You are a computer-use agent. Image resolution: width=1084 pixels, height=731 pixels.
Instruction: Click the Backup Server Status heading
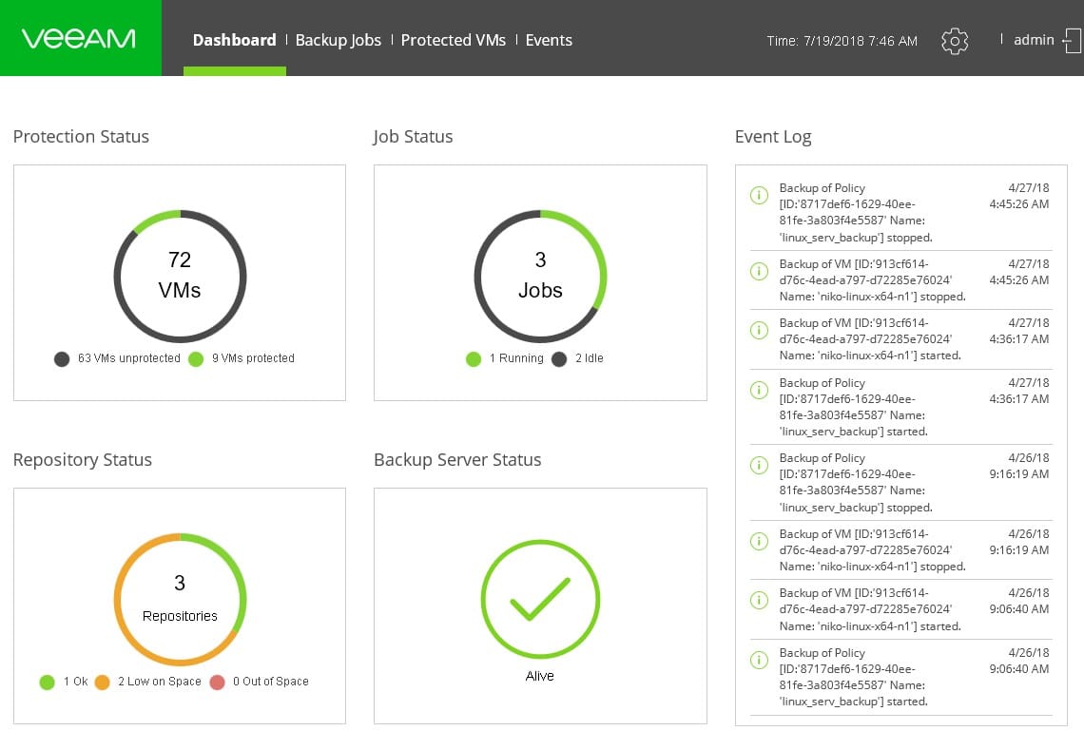[x=457, y=459]
